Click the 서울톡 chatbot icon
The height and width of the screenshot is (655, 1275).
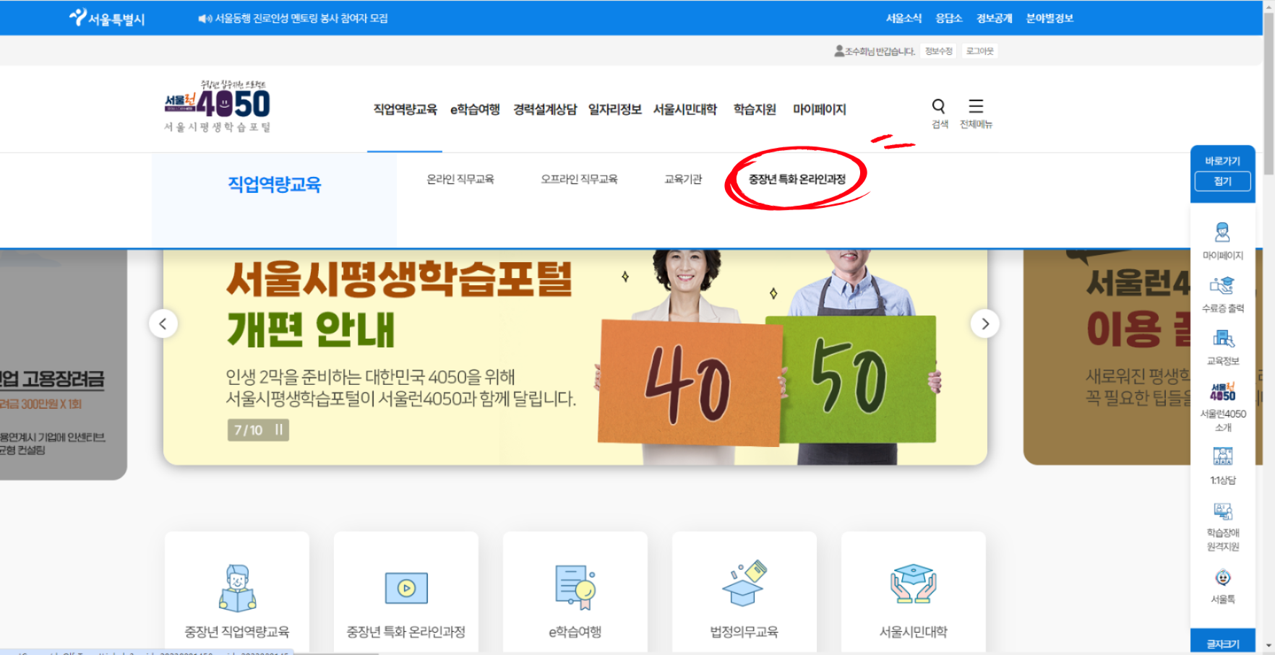pyautogui.click(x=1223, y=578)
